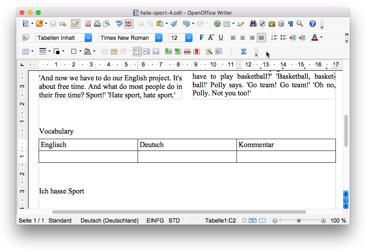Zoom out with the minus button
Viewport: 366px width, 249px height.
pyautogui.click(x=275, y=221)
